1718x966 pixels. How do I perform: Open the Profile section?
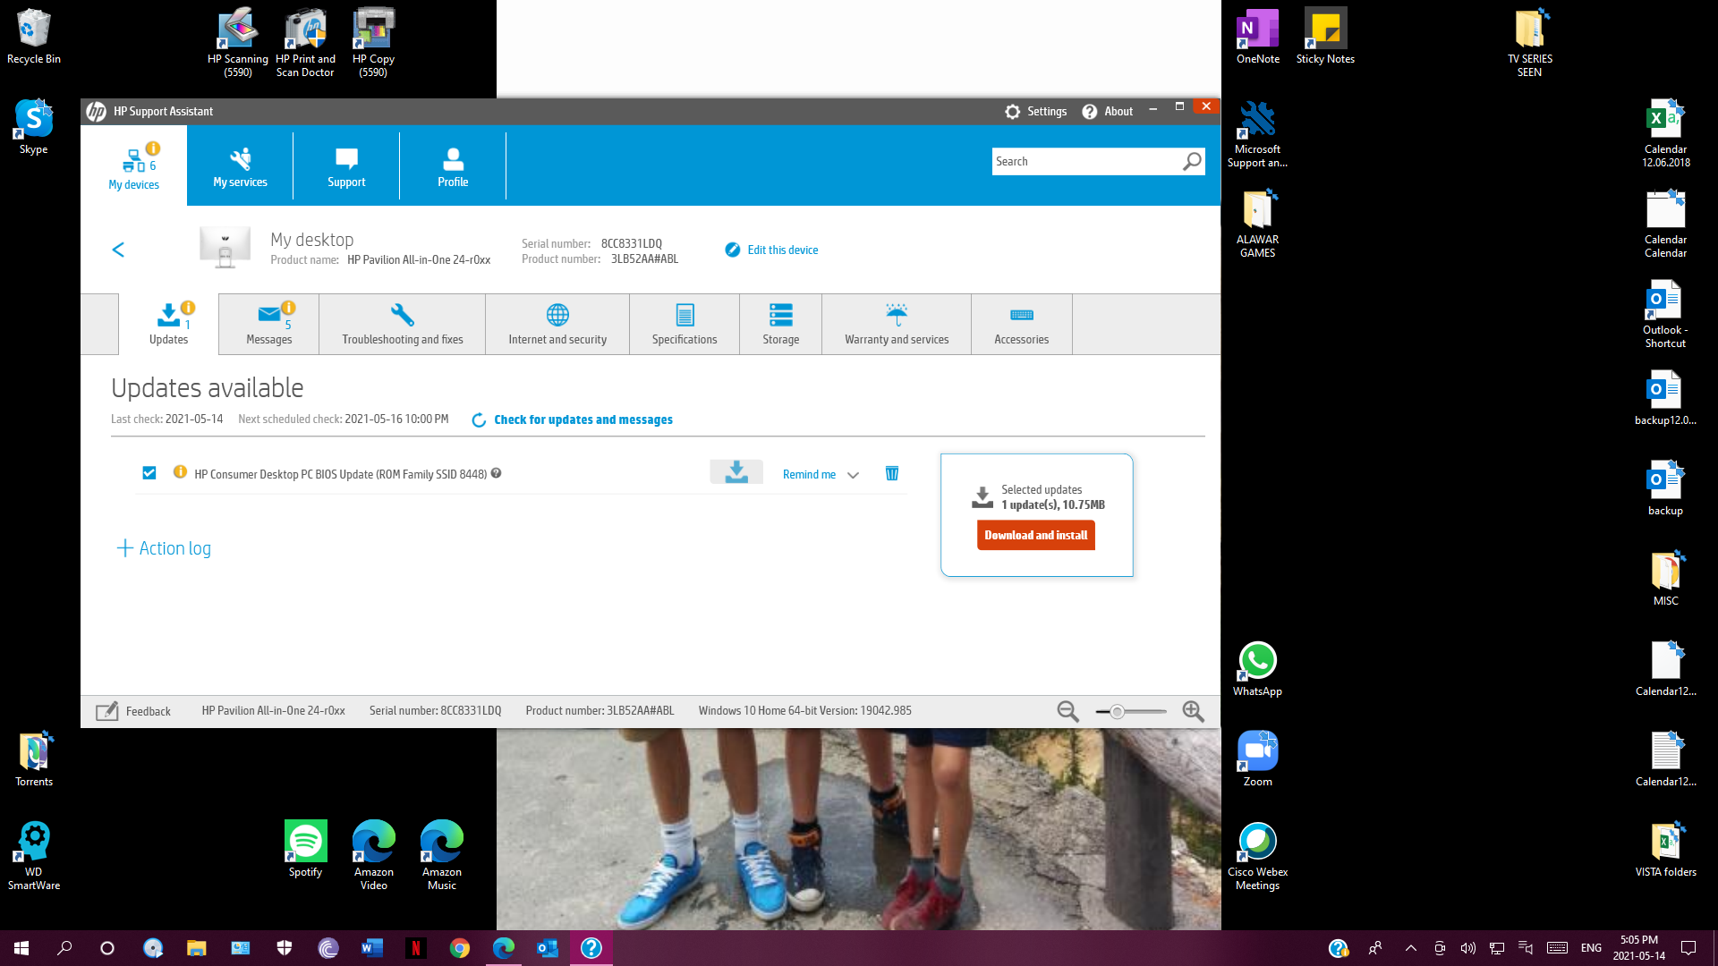tap(453, 165)
